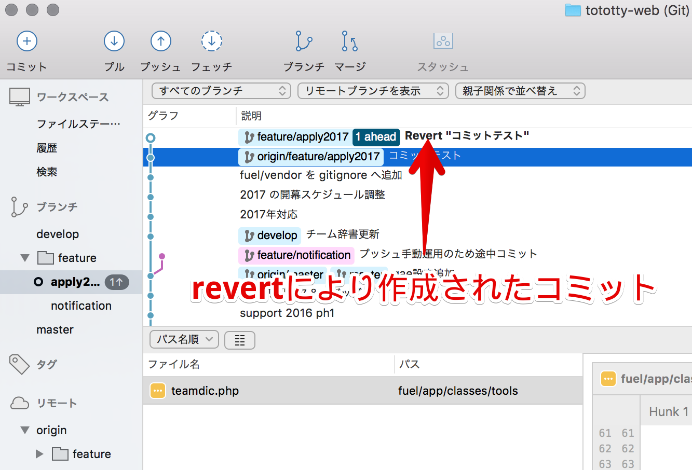Click the graph node of the Revert commit

(151, 138)
